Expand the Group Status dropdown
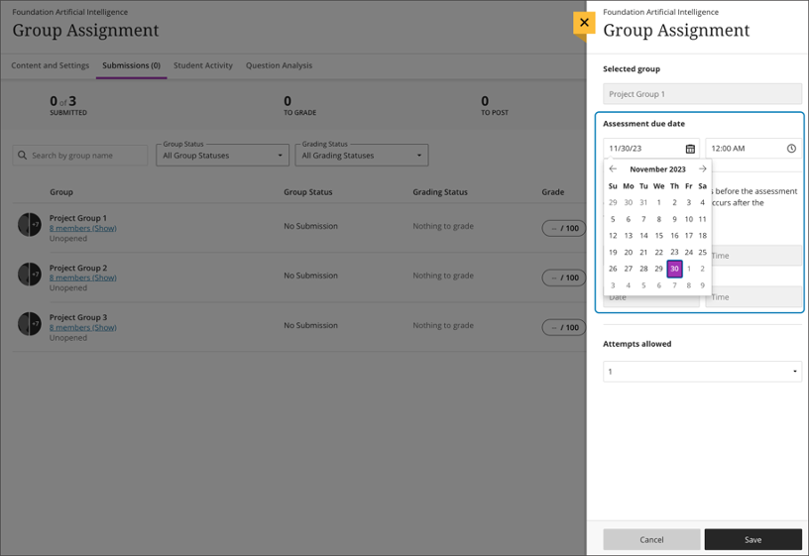 click(222, 156)
